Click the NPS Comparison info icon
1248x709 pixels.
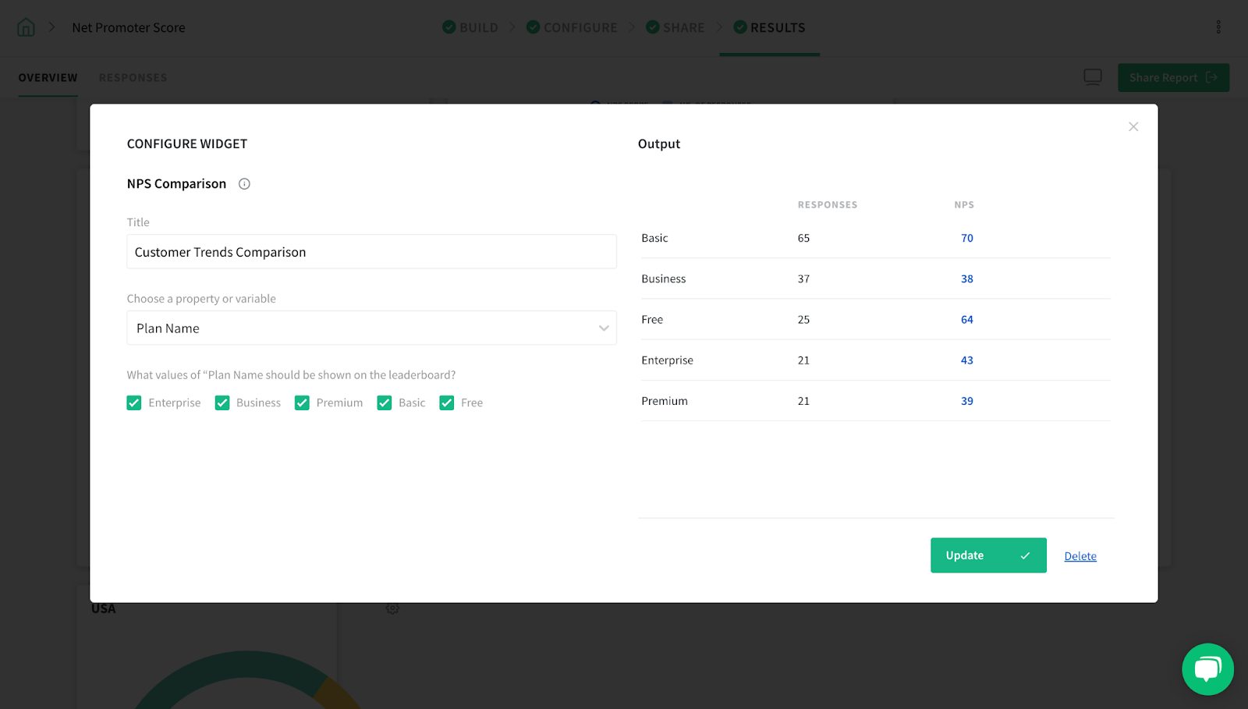point(244,184)
